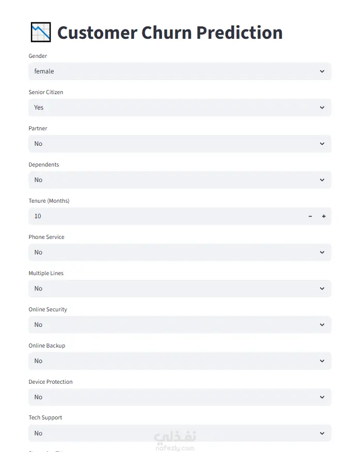This screenshot has height=452, width=350.
Task: Click the Tenure (Months) number field
Action: (166, 216)
